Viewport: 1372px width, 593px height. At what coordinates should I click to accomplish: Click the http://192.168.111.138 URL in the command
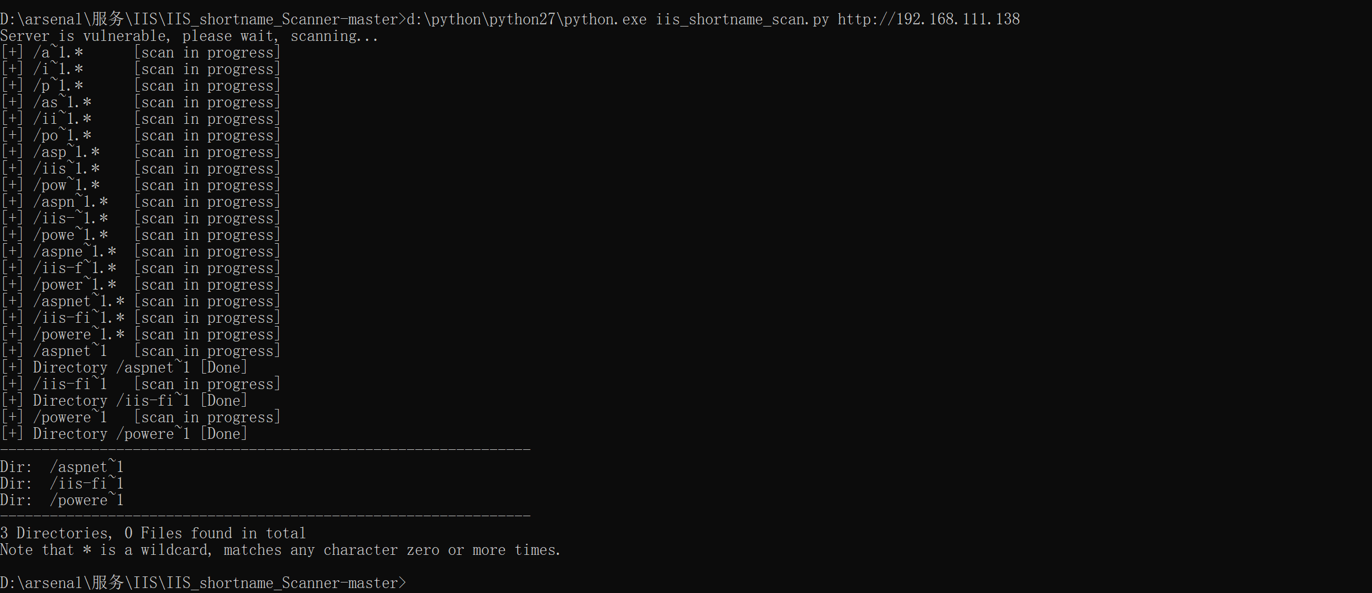coord(928,19)
